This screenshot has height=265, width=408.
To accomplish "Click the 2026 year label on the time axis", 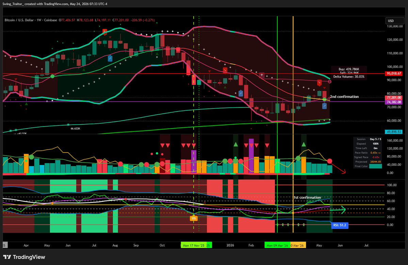I will 230,246.
